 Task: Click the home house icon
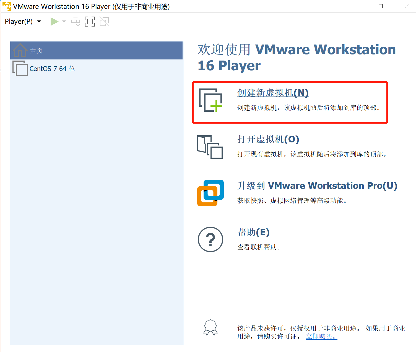click(20, 50)
